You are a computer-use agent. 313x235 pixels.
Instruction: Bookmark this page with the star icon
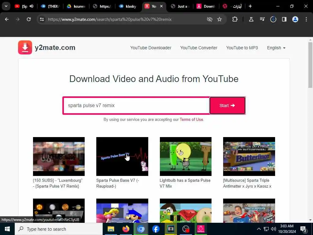point(219,19)
